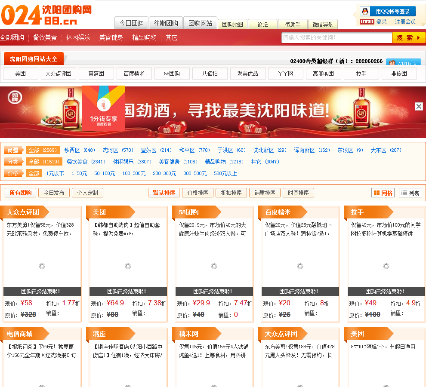
Task: Open the 微助手 tab
Action: click(x=293, y=25)
